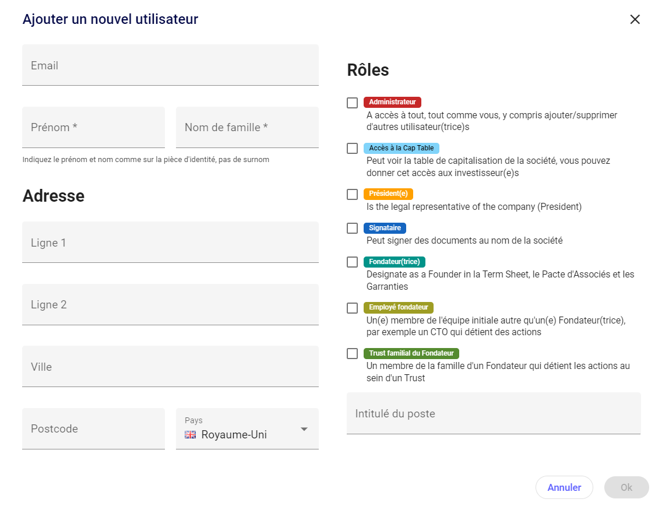Check the Trust familial du Fondateur box
The image size is (662, 513).
[x=352, y=353]
